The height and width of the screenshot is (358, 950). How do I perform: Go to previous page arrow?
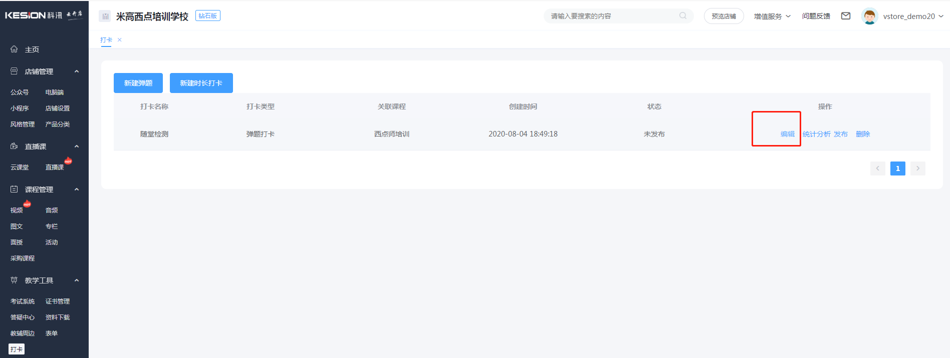click(877, 168)
